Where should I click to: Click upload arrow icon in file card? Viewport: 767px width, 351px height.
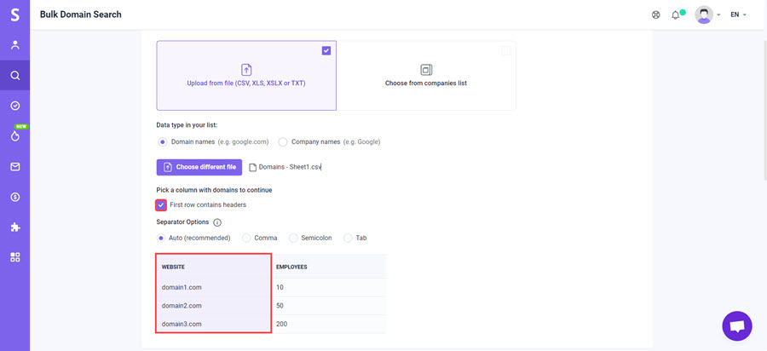coord(246,70)
